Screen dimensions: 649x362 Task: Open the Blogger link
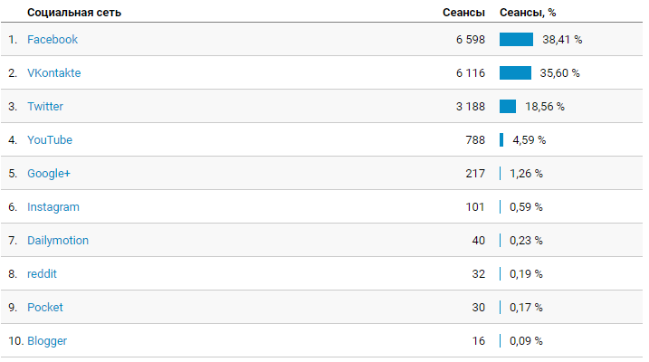47,341
